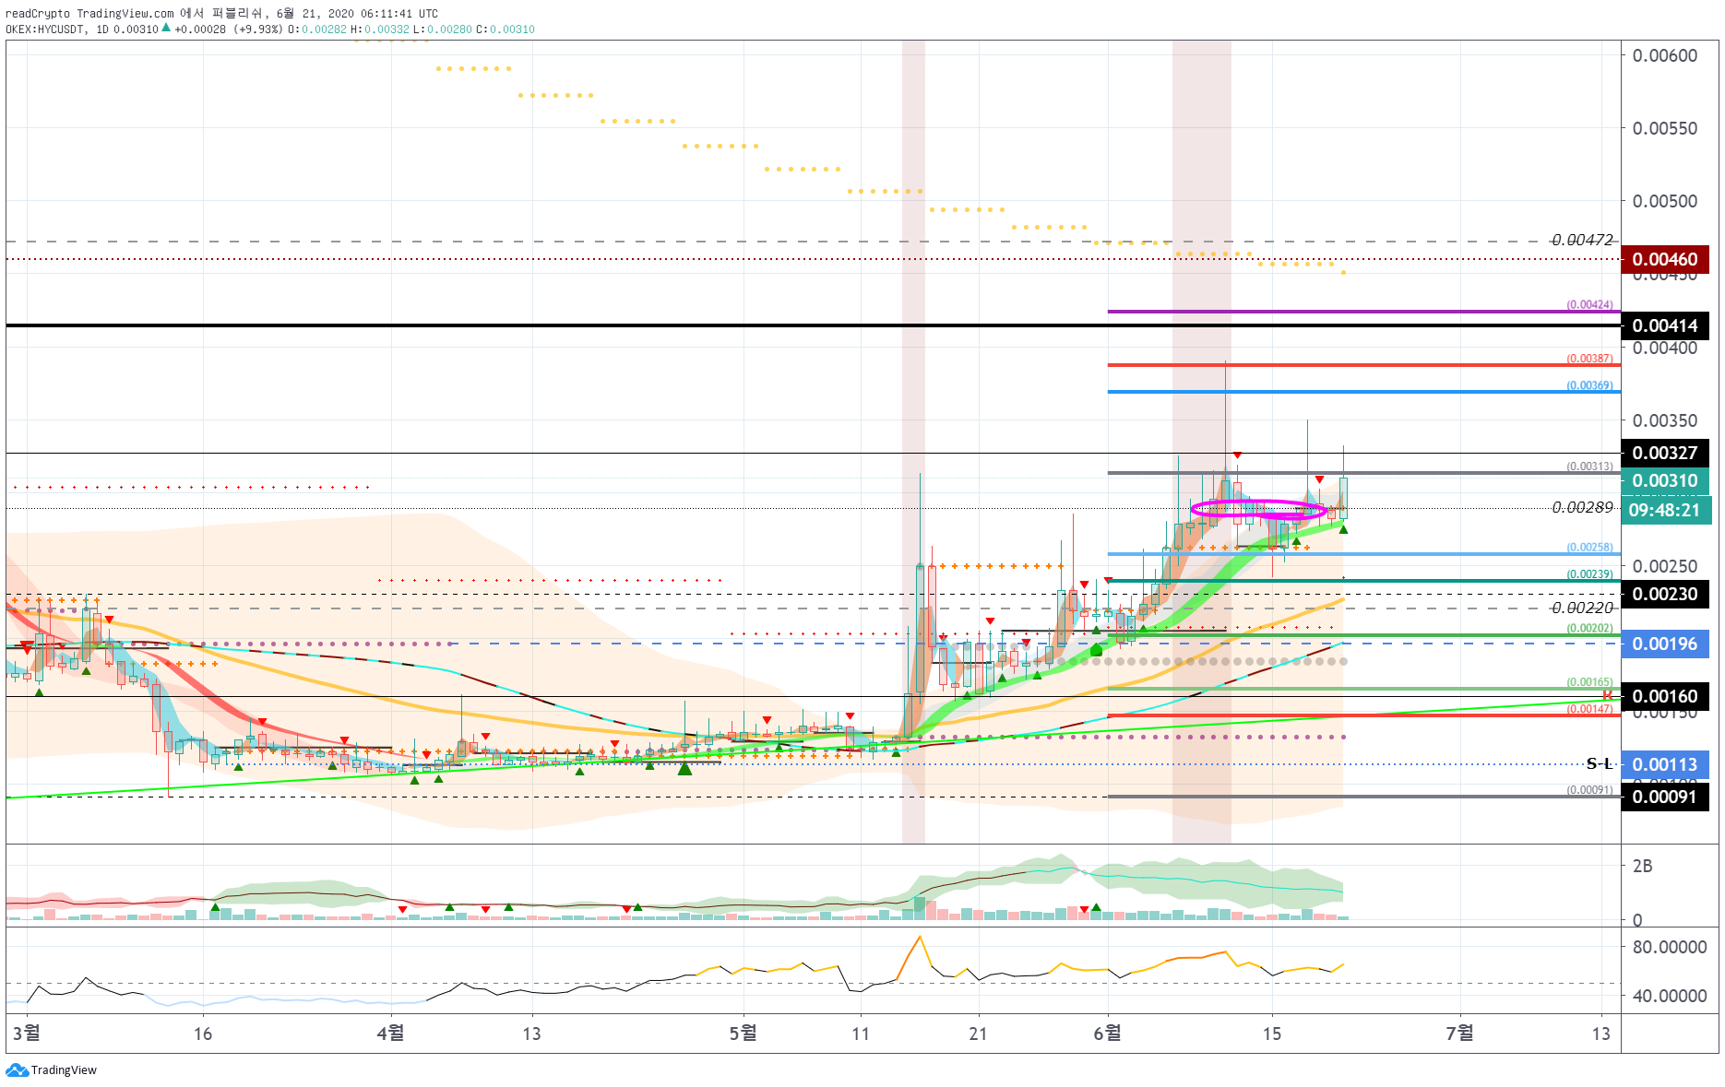Click the C:0.00310 close value
Screen dimensions: 1725x1087
coord(506,30)
